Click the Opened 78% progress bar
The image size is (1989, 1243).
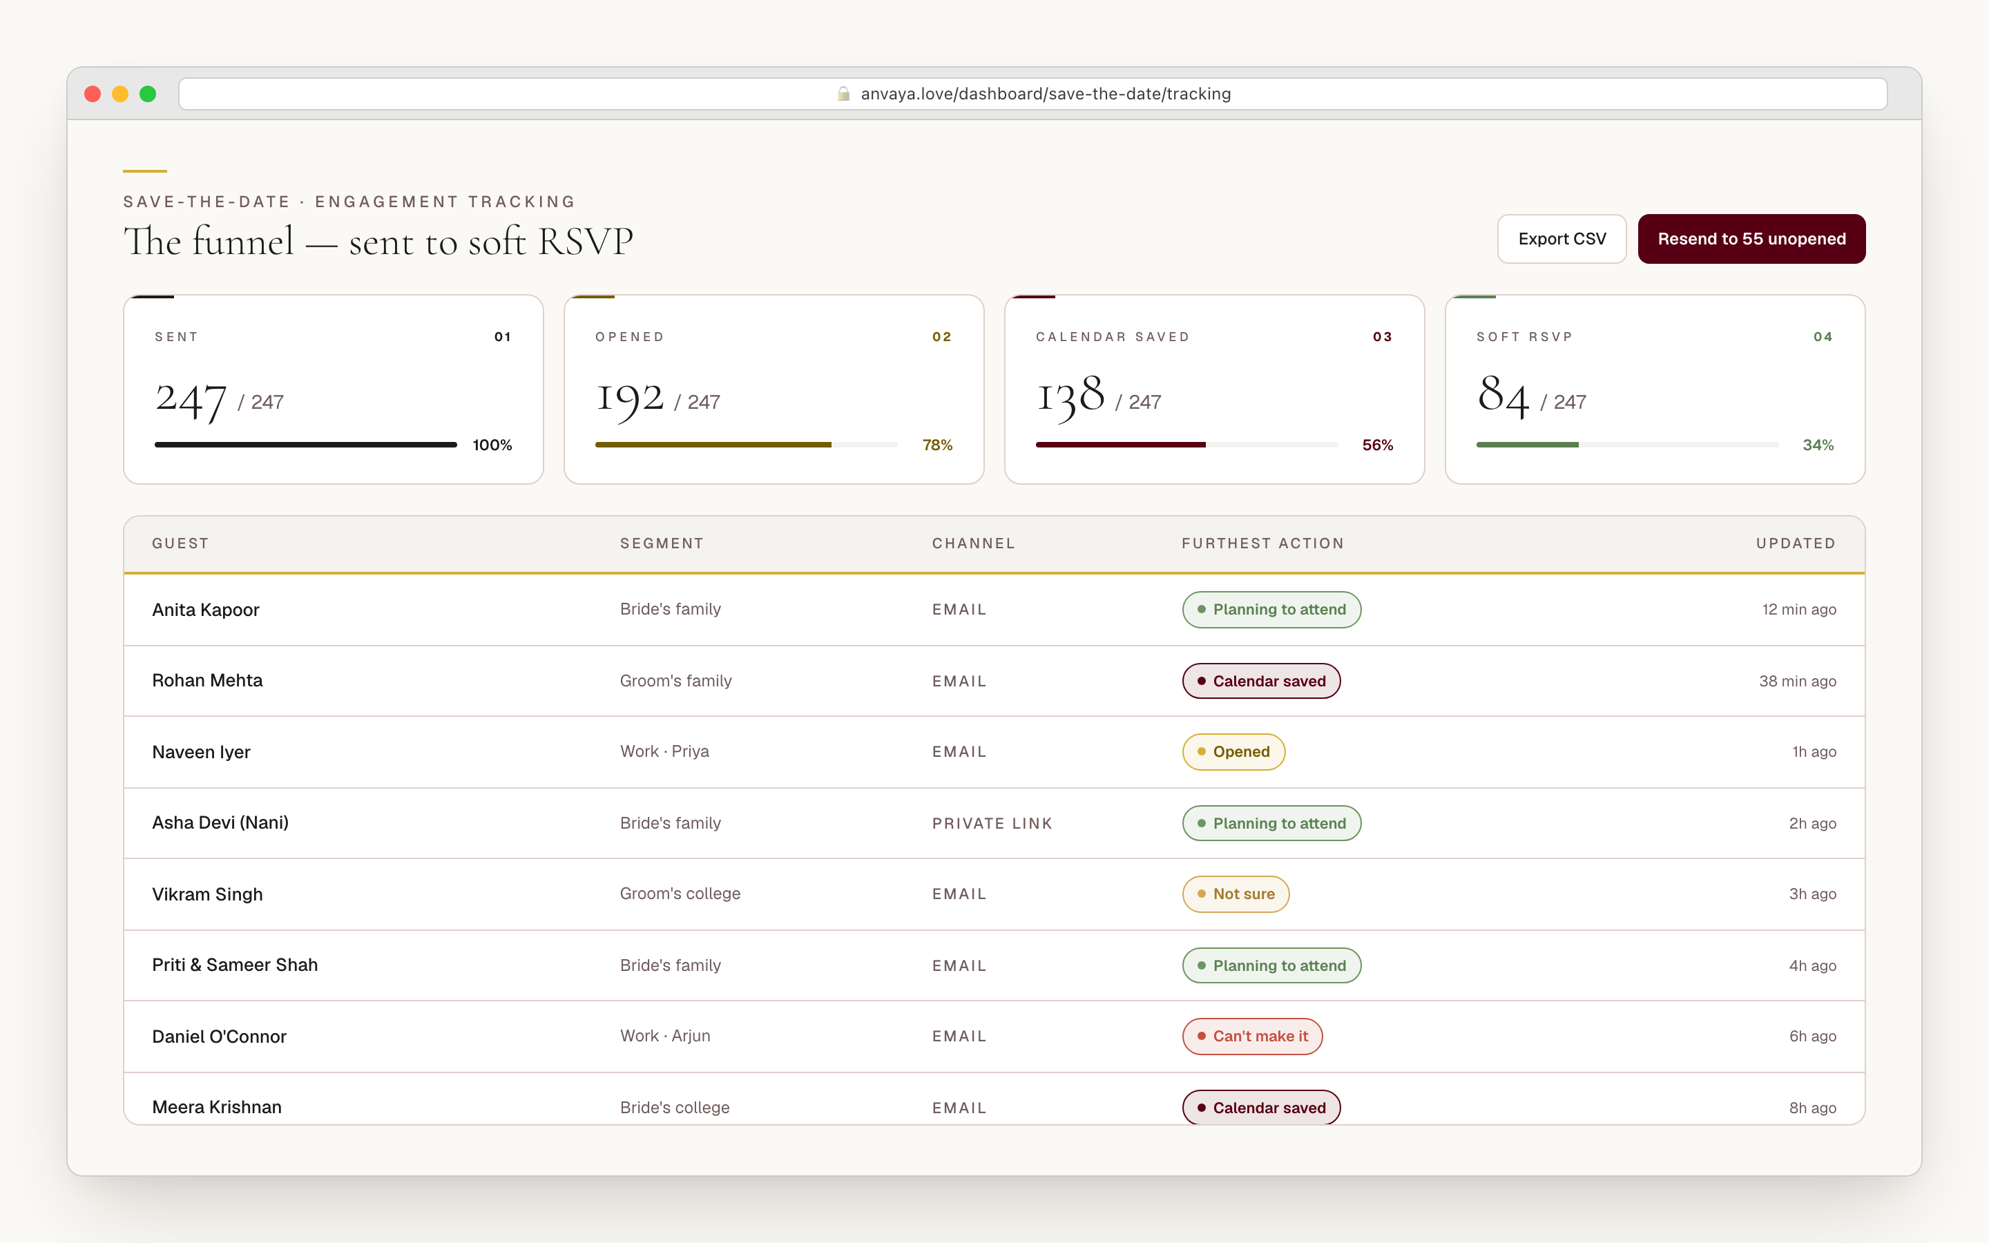(747, 445)
